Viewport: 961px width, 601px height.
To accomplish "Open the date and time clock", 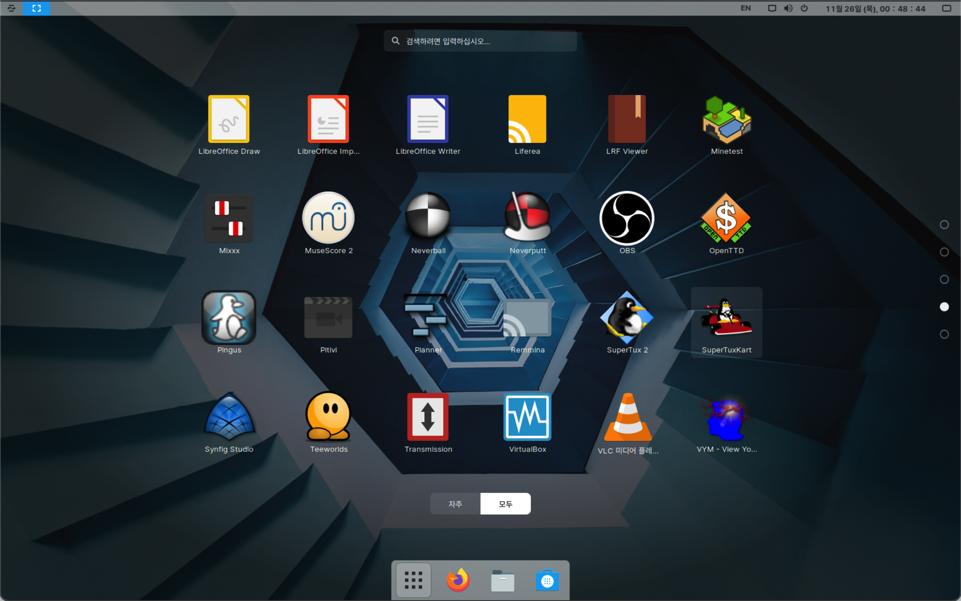I will [x=875, y=8].
